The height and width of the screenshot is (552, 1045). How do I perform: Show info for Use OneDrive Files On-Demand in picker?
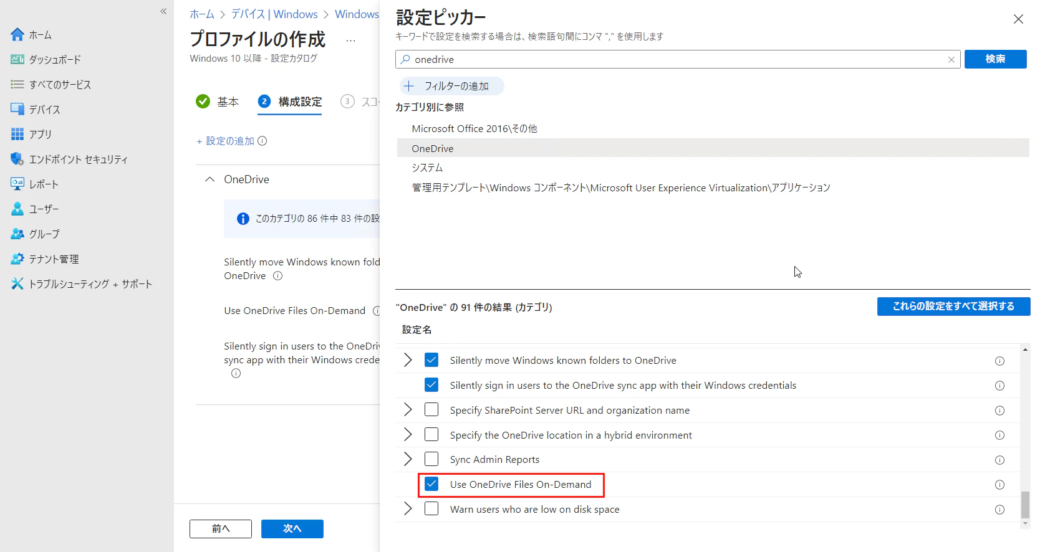(999, 485)
